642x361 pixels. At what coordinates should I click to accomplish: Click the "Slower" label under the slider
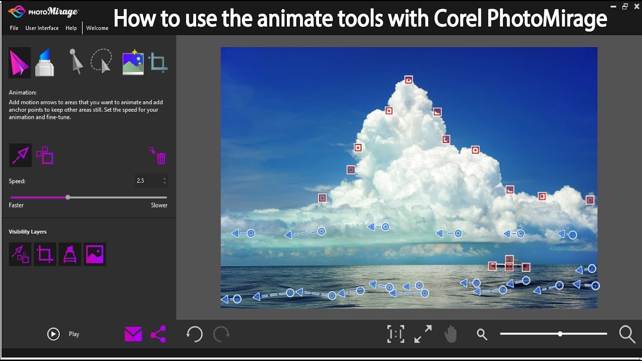coord(159,205)
